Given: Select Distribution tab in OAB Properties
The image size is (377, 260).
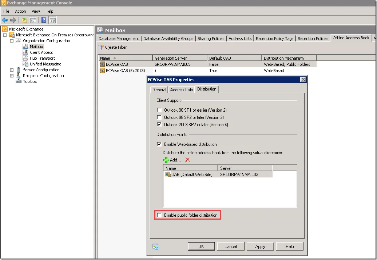Looking at the screenshot, I should [x=207, y=89].
